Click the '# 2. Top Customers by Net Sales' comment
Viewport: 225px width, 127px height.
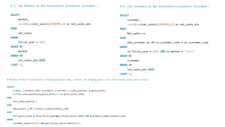coord(165,7)
